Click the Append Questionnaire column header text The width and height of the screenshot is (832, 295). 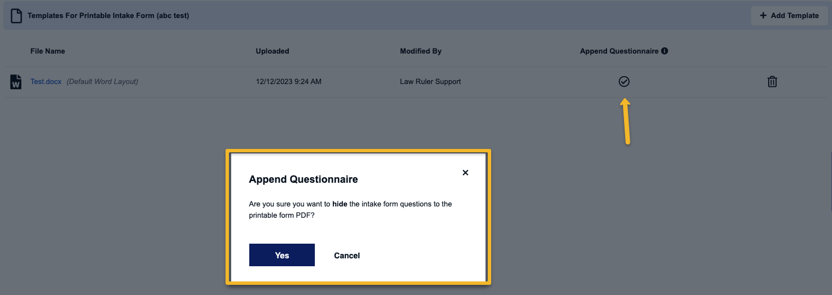click(x=619, y=51)
